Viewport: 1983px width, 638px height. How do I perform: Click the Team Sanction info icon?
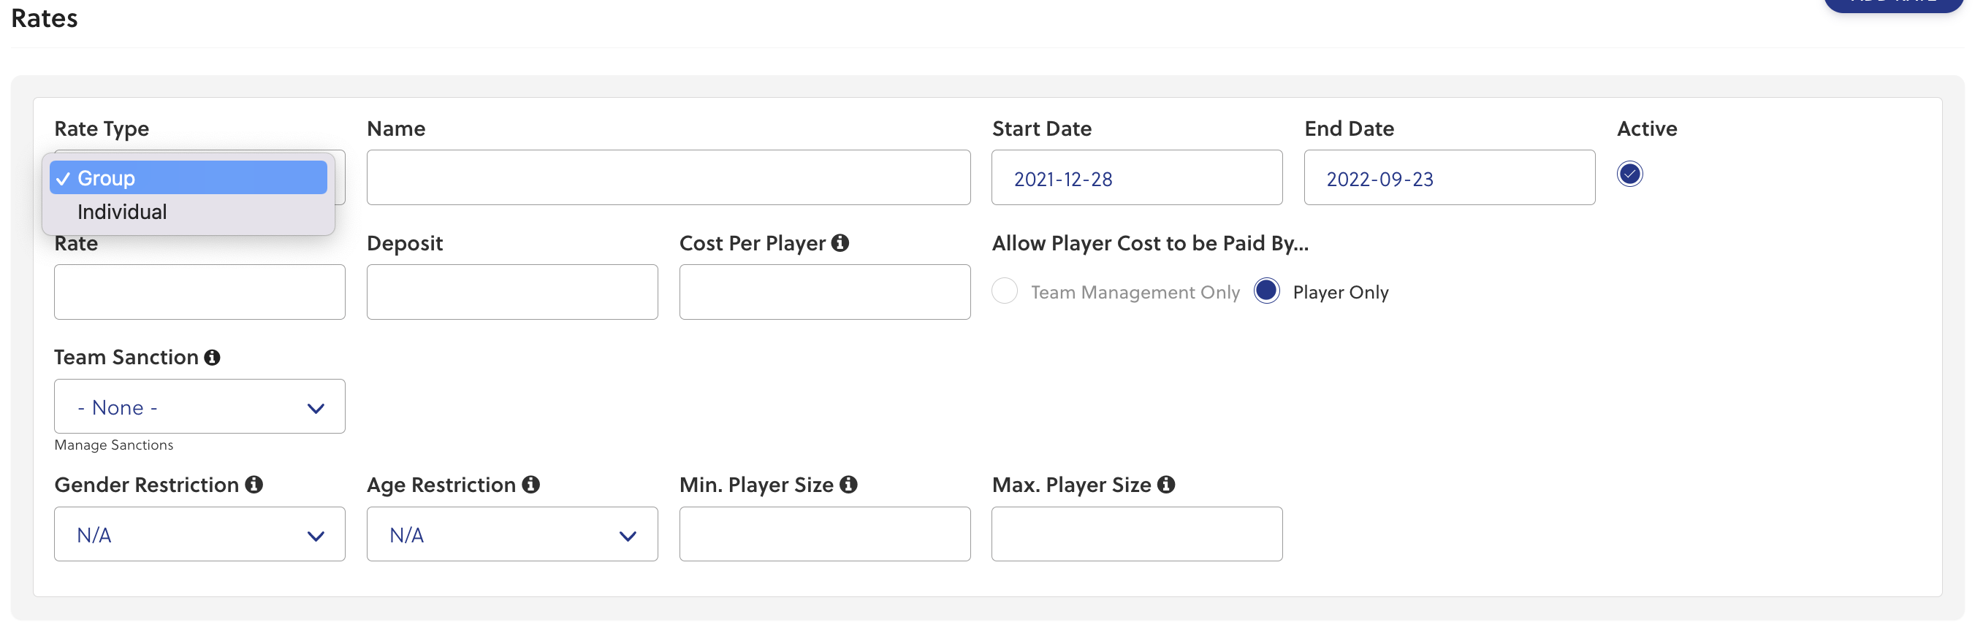tap(212, 358)
